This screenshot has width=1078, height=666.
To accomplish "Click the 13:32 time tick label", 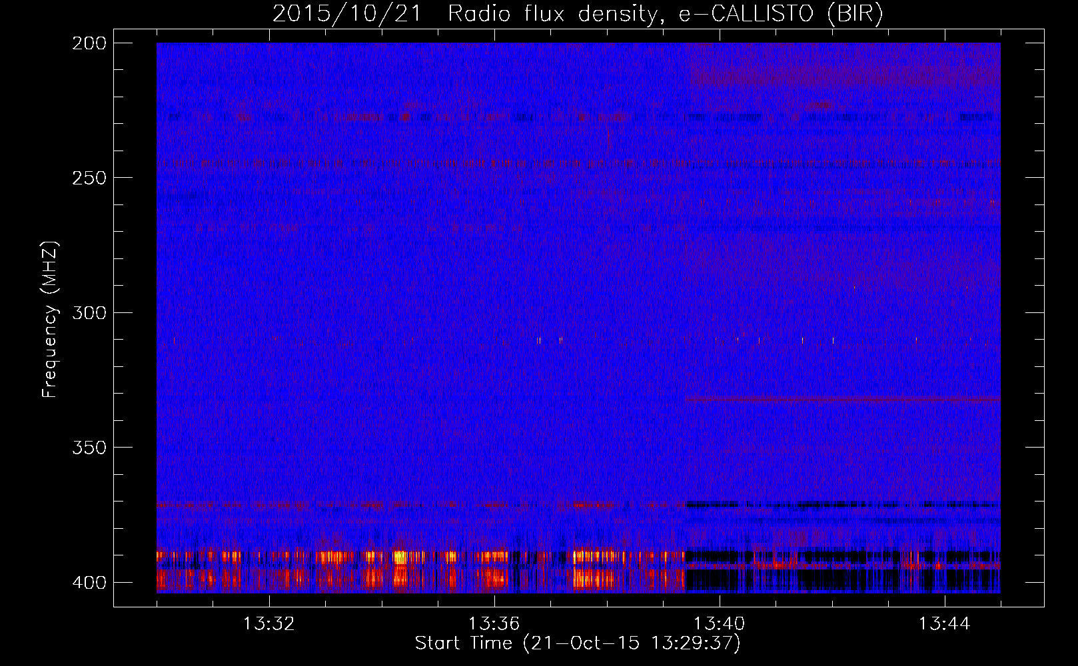I will 269,624.
